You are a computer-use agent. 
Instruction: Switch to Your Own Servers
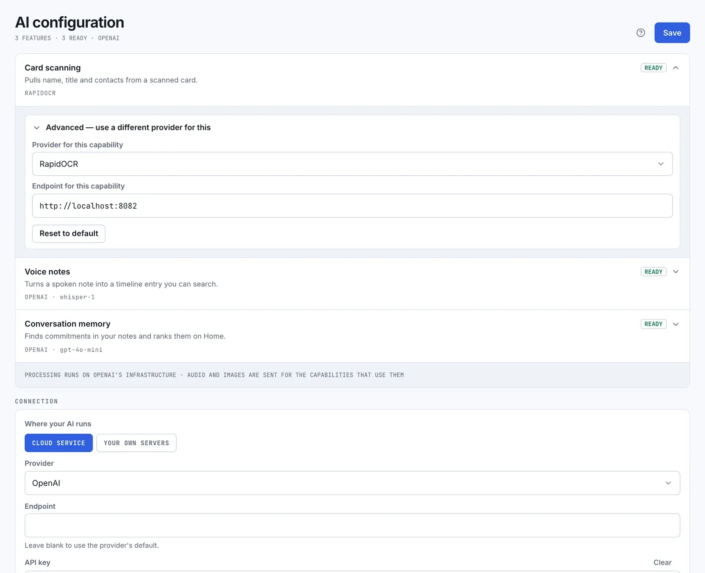point(136,443)
